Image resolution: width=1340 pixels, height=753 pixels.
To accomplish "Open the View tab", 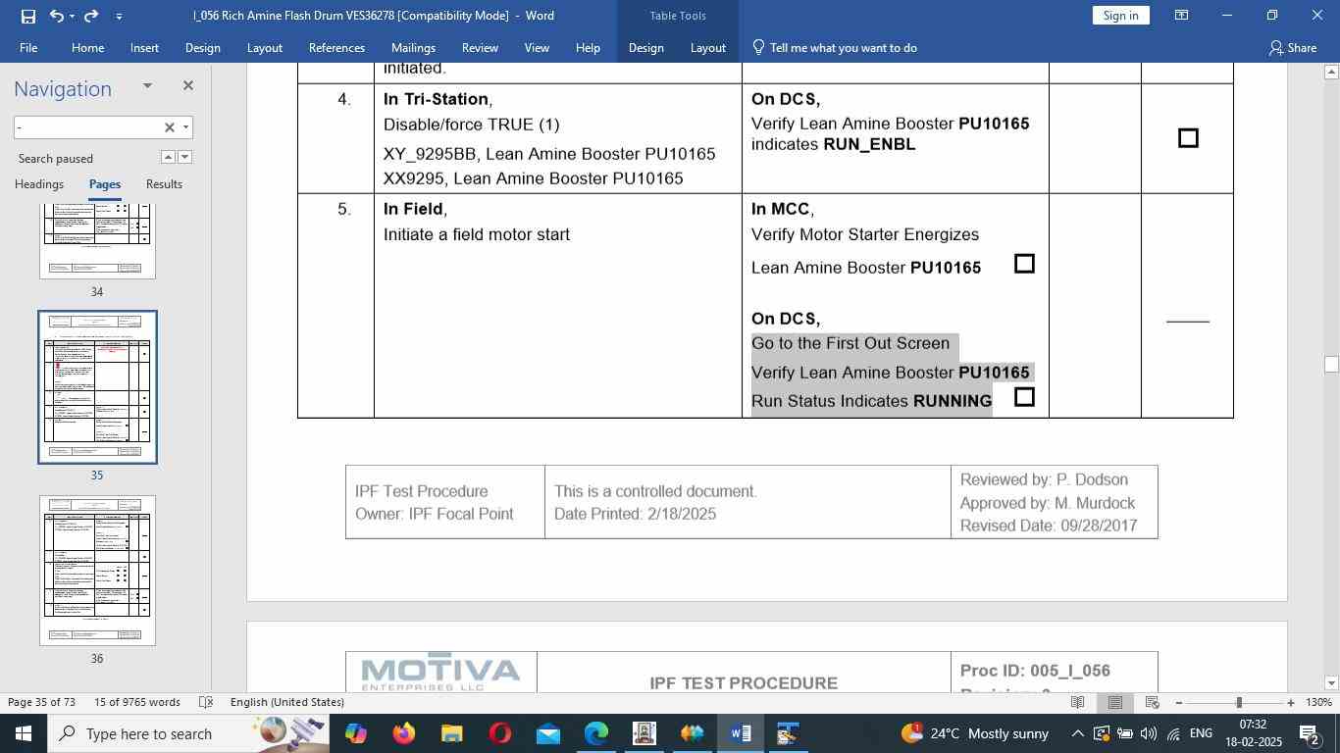I will tap(537, 47).
